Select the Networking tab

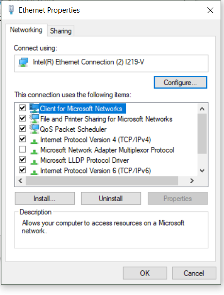(26, 30)
